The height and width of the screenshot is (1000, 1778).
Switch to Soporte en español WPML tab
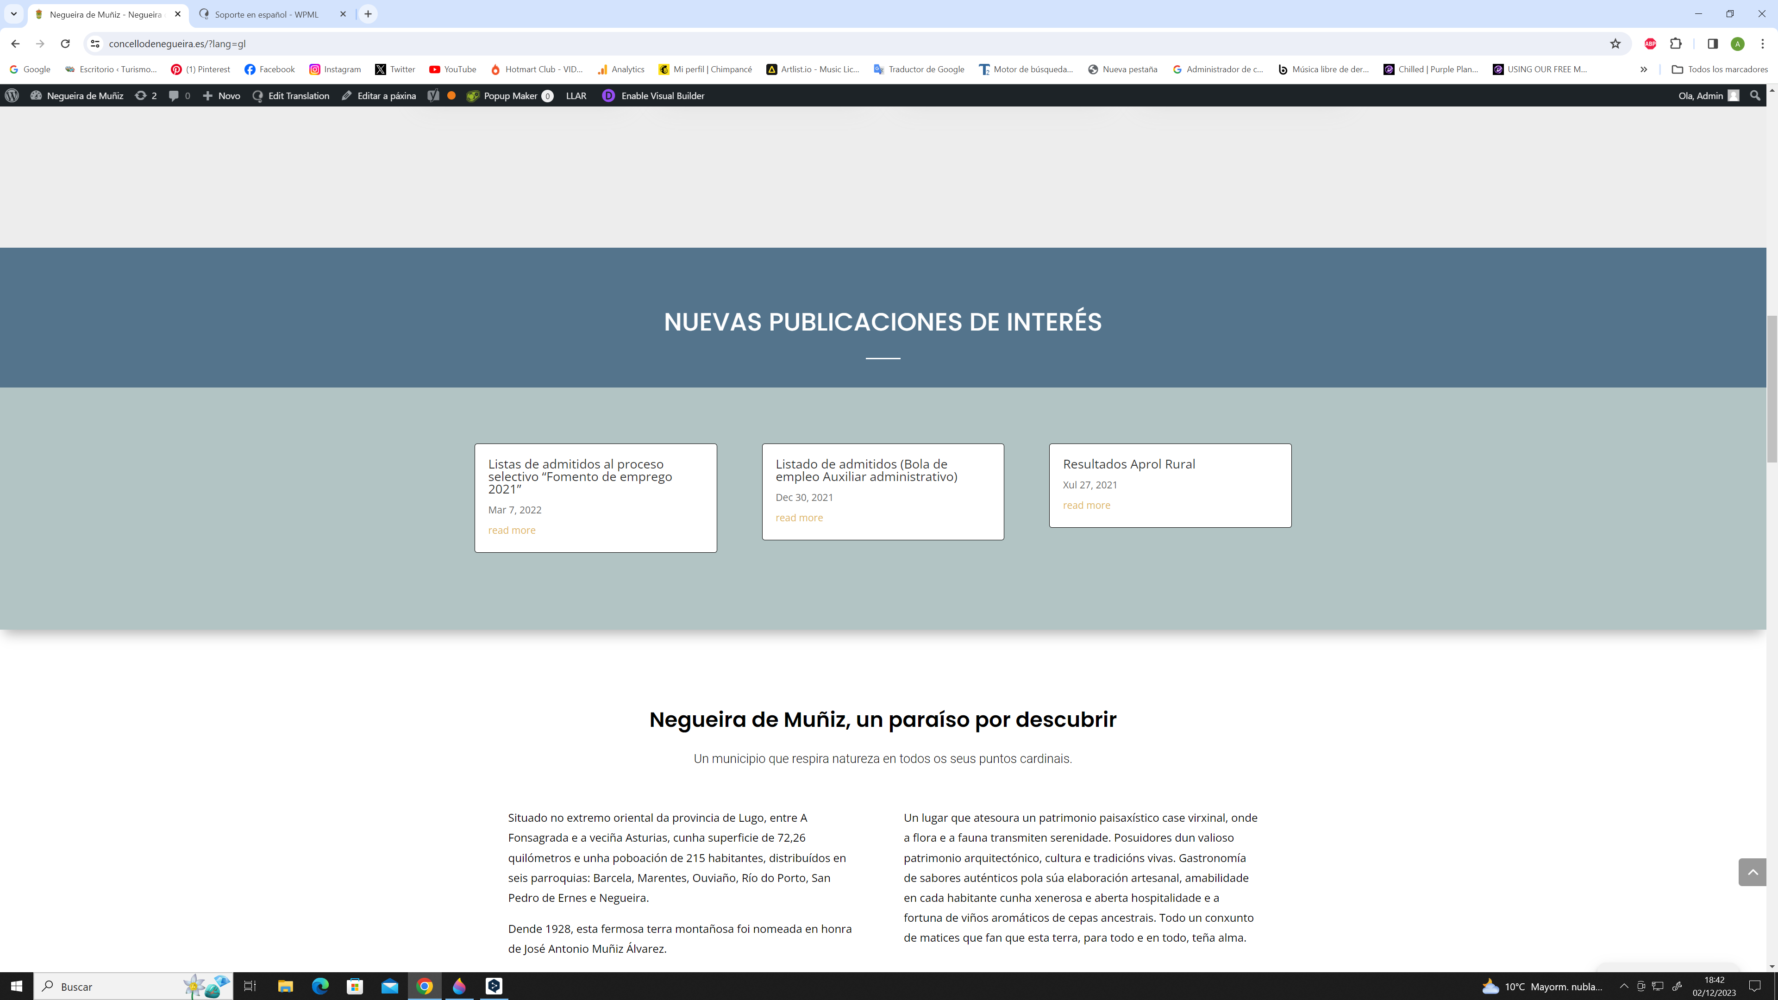266,14
